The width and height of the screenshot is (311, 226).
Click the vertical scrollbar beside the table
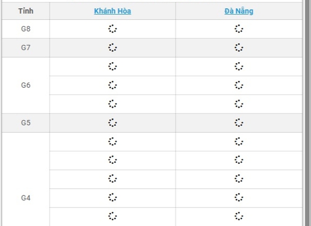pyautogui.click(x=308, y=113)
